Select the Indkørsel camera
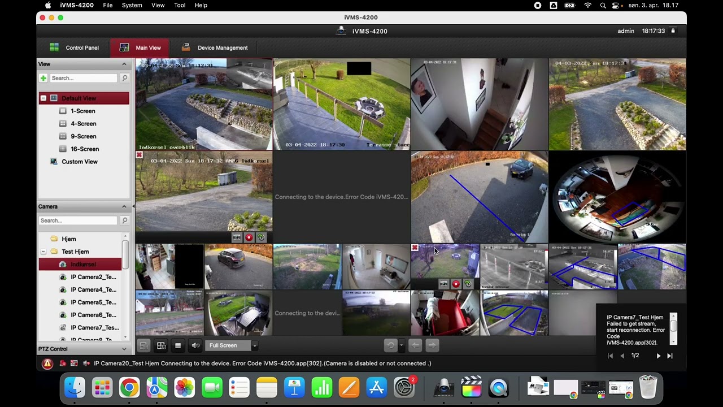The width and height of the screenshot is (723, 407). coord(83,265)
